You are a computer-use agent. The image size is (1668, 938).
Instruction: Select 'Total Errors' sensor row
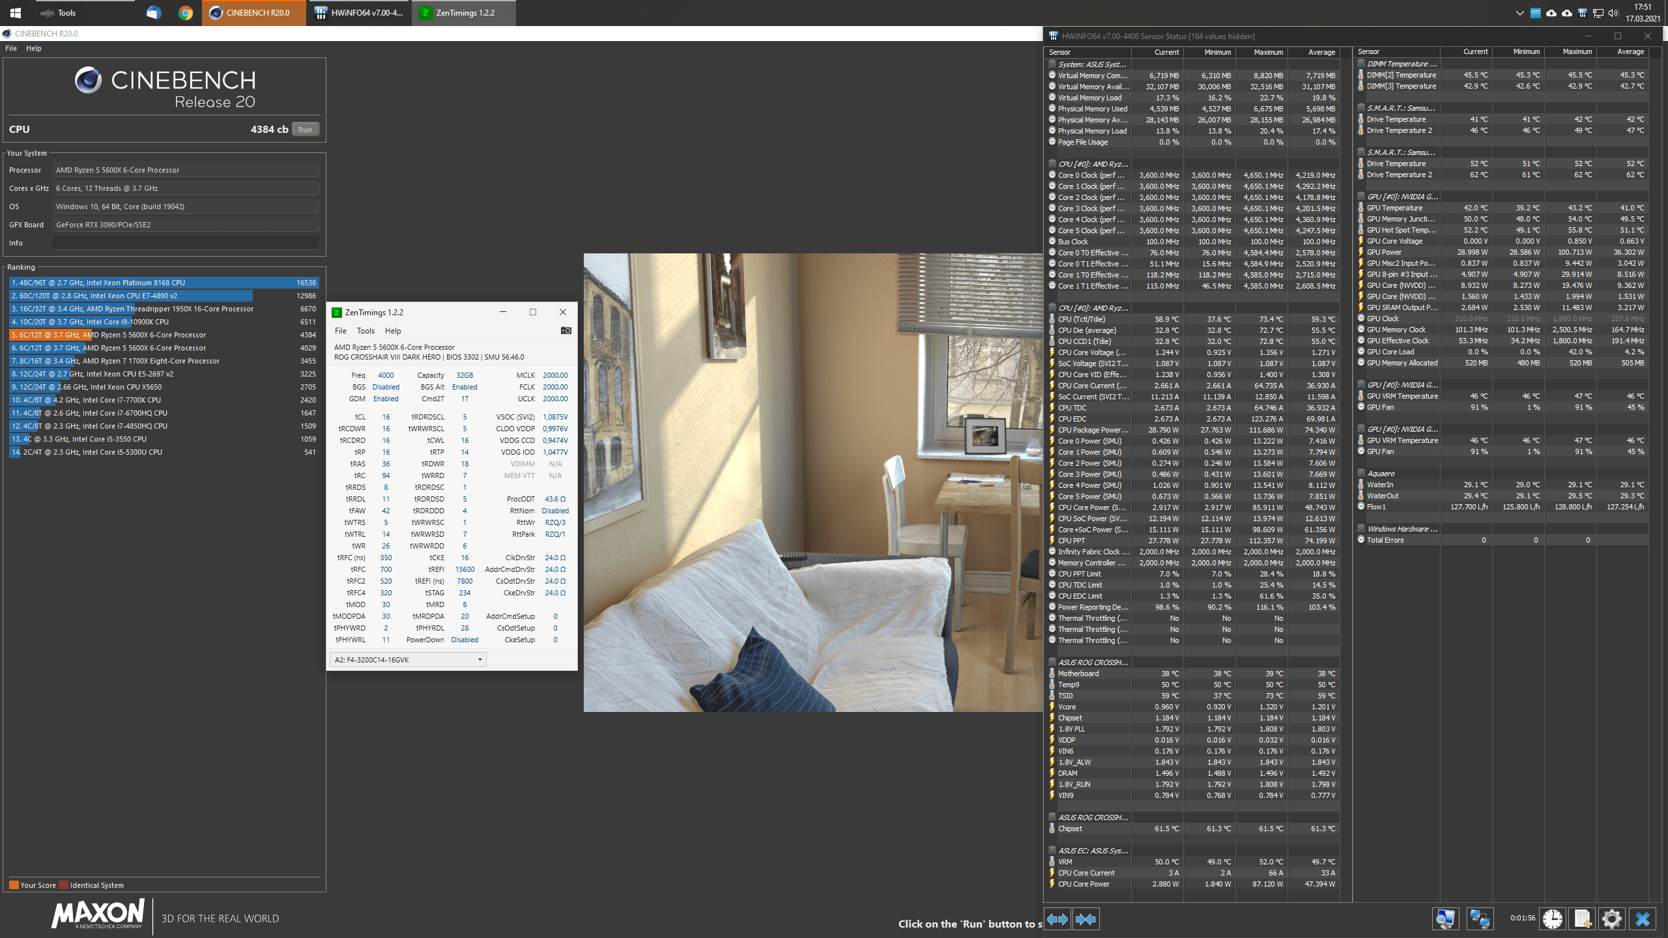1503,540
